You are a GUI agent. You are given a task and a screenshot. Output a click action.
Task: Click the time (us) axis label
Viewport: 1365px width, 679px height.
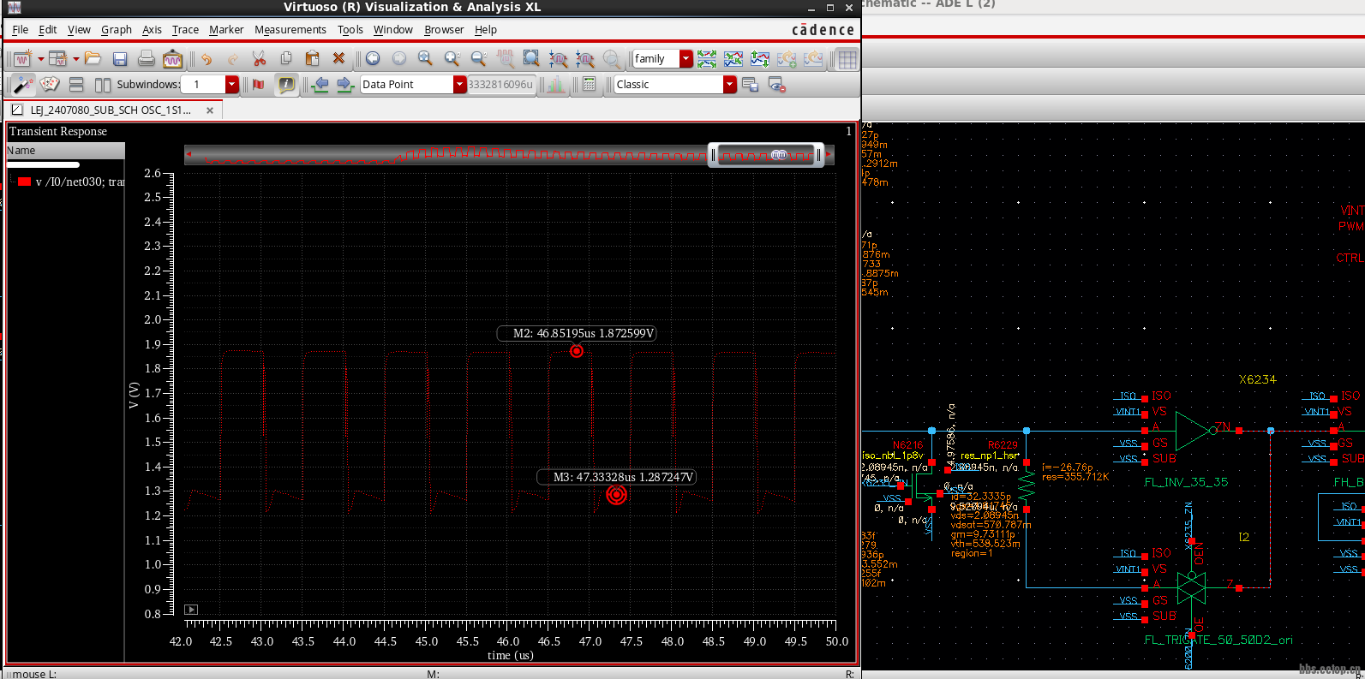tap(510, 655)
